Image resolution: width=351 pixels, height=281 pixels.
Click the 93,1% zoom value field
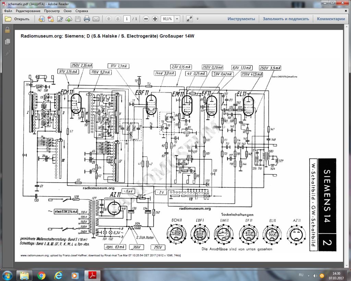click(x=167, y=19)
